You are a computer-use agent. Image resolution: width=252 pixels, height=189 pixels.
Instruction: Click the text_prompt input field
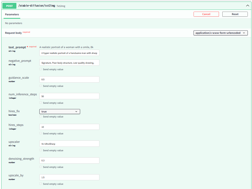tap(69, 53)
